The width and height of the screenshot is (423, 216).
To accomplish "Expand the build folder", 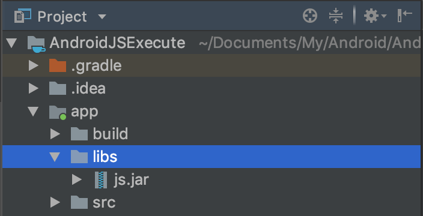I will pos(55,134).
